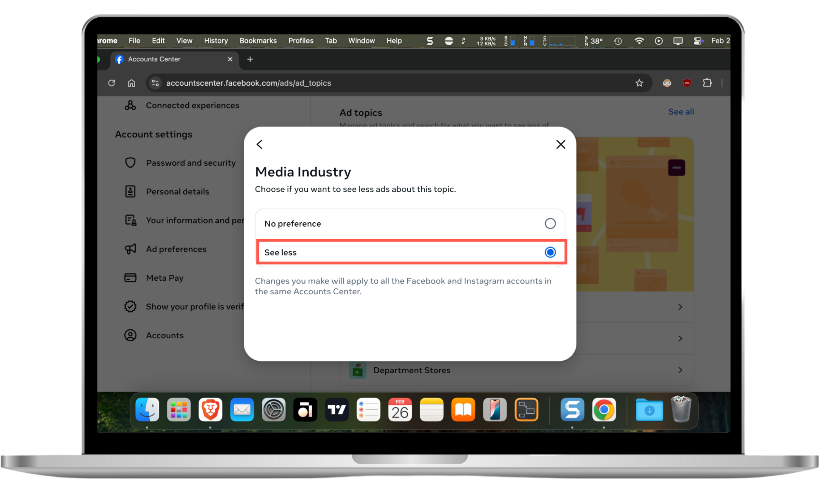Open Books from the dock
820x492 pixels.
(x=463, y=410)
